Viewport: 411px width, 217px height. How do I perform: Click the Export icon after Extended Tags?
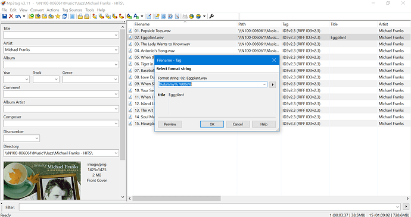pyautogui.click(x=157, y=16)
